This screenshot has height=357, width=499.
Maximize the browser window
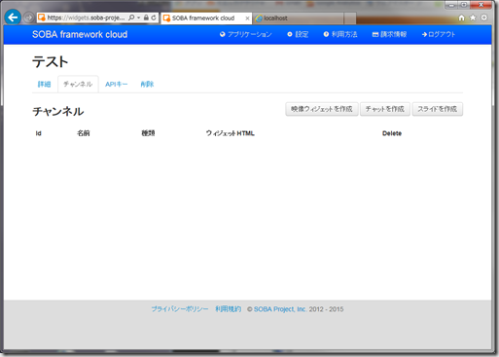[x=464, y=5]
